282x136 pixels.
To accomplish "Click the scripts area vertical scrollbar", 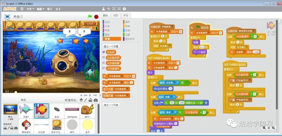I will (x=277, y=65).
